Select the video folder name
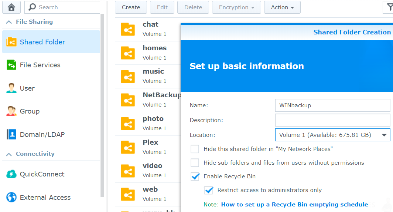This screenshot has height=212, width=393. point(153,166)
